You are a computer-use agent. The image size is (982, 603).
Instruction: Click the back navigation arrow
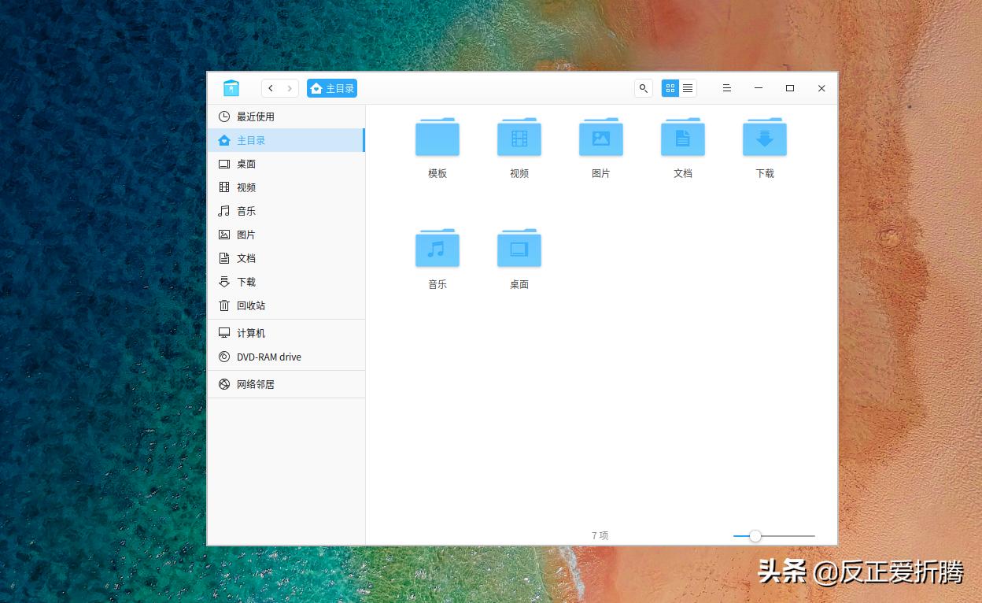(270, 88)
